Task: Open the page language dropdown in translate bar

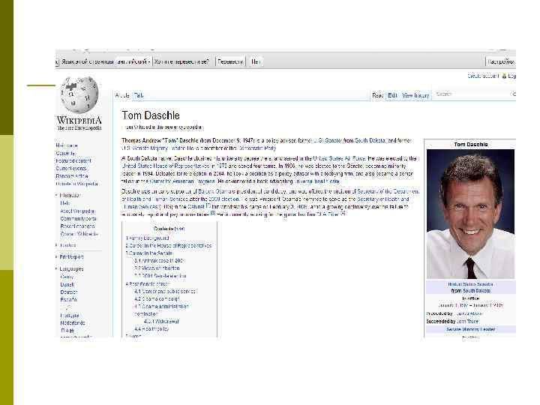Action: click(134, 61)
